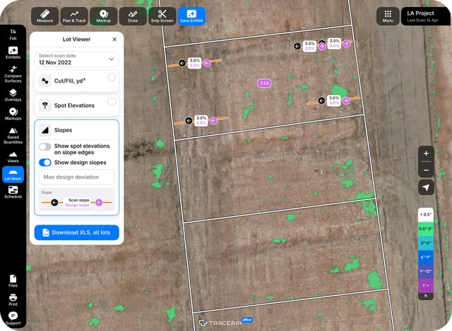Click the locate me arrow button
452x331 pixels.
(x=426, y=187)
